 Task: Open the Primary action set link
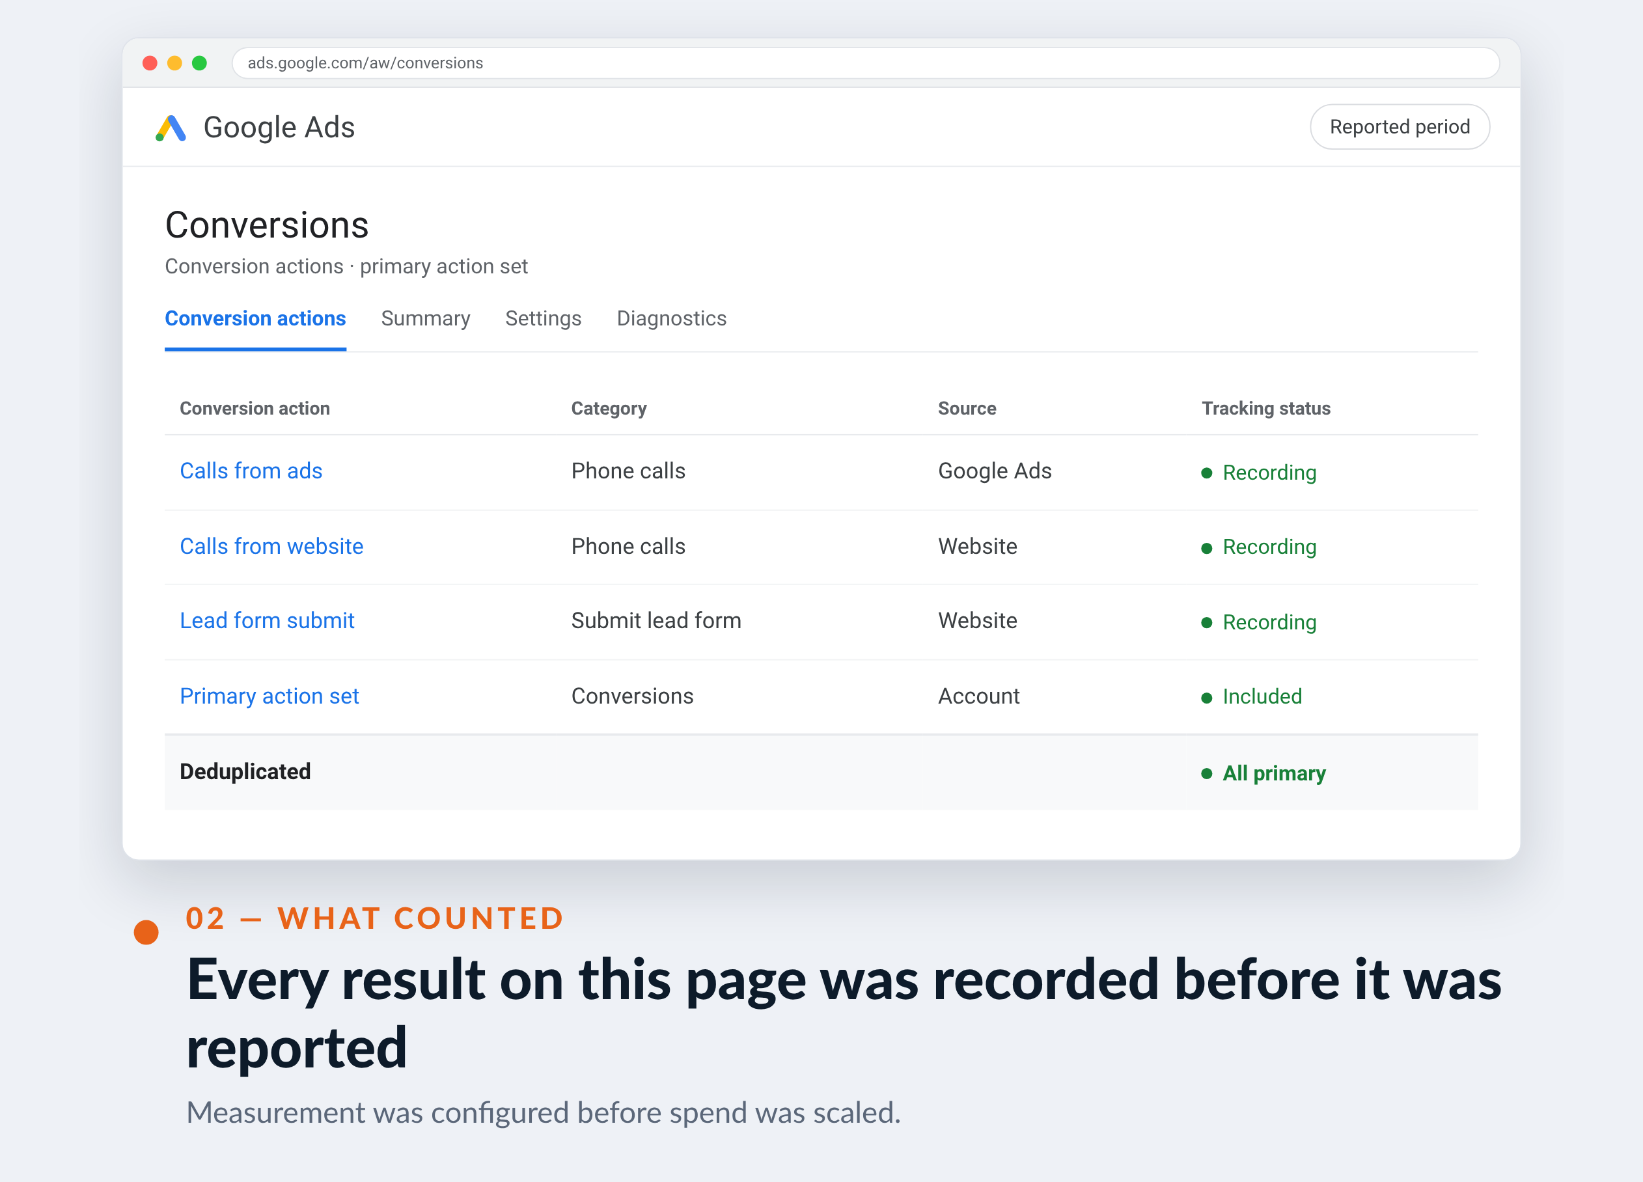(269, 696)
